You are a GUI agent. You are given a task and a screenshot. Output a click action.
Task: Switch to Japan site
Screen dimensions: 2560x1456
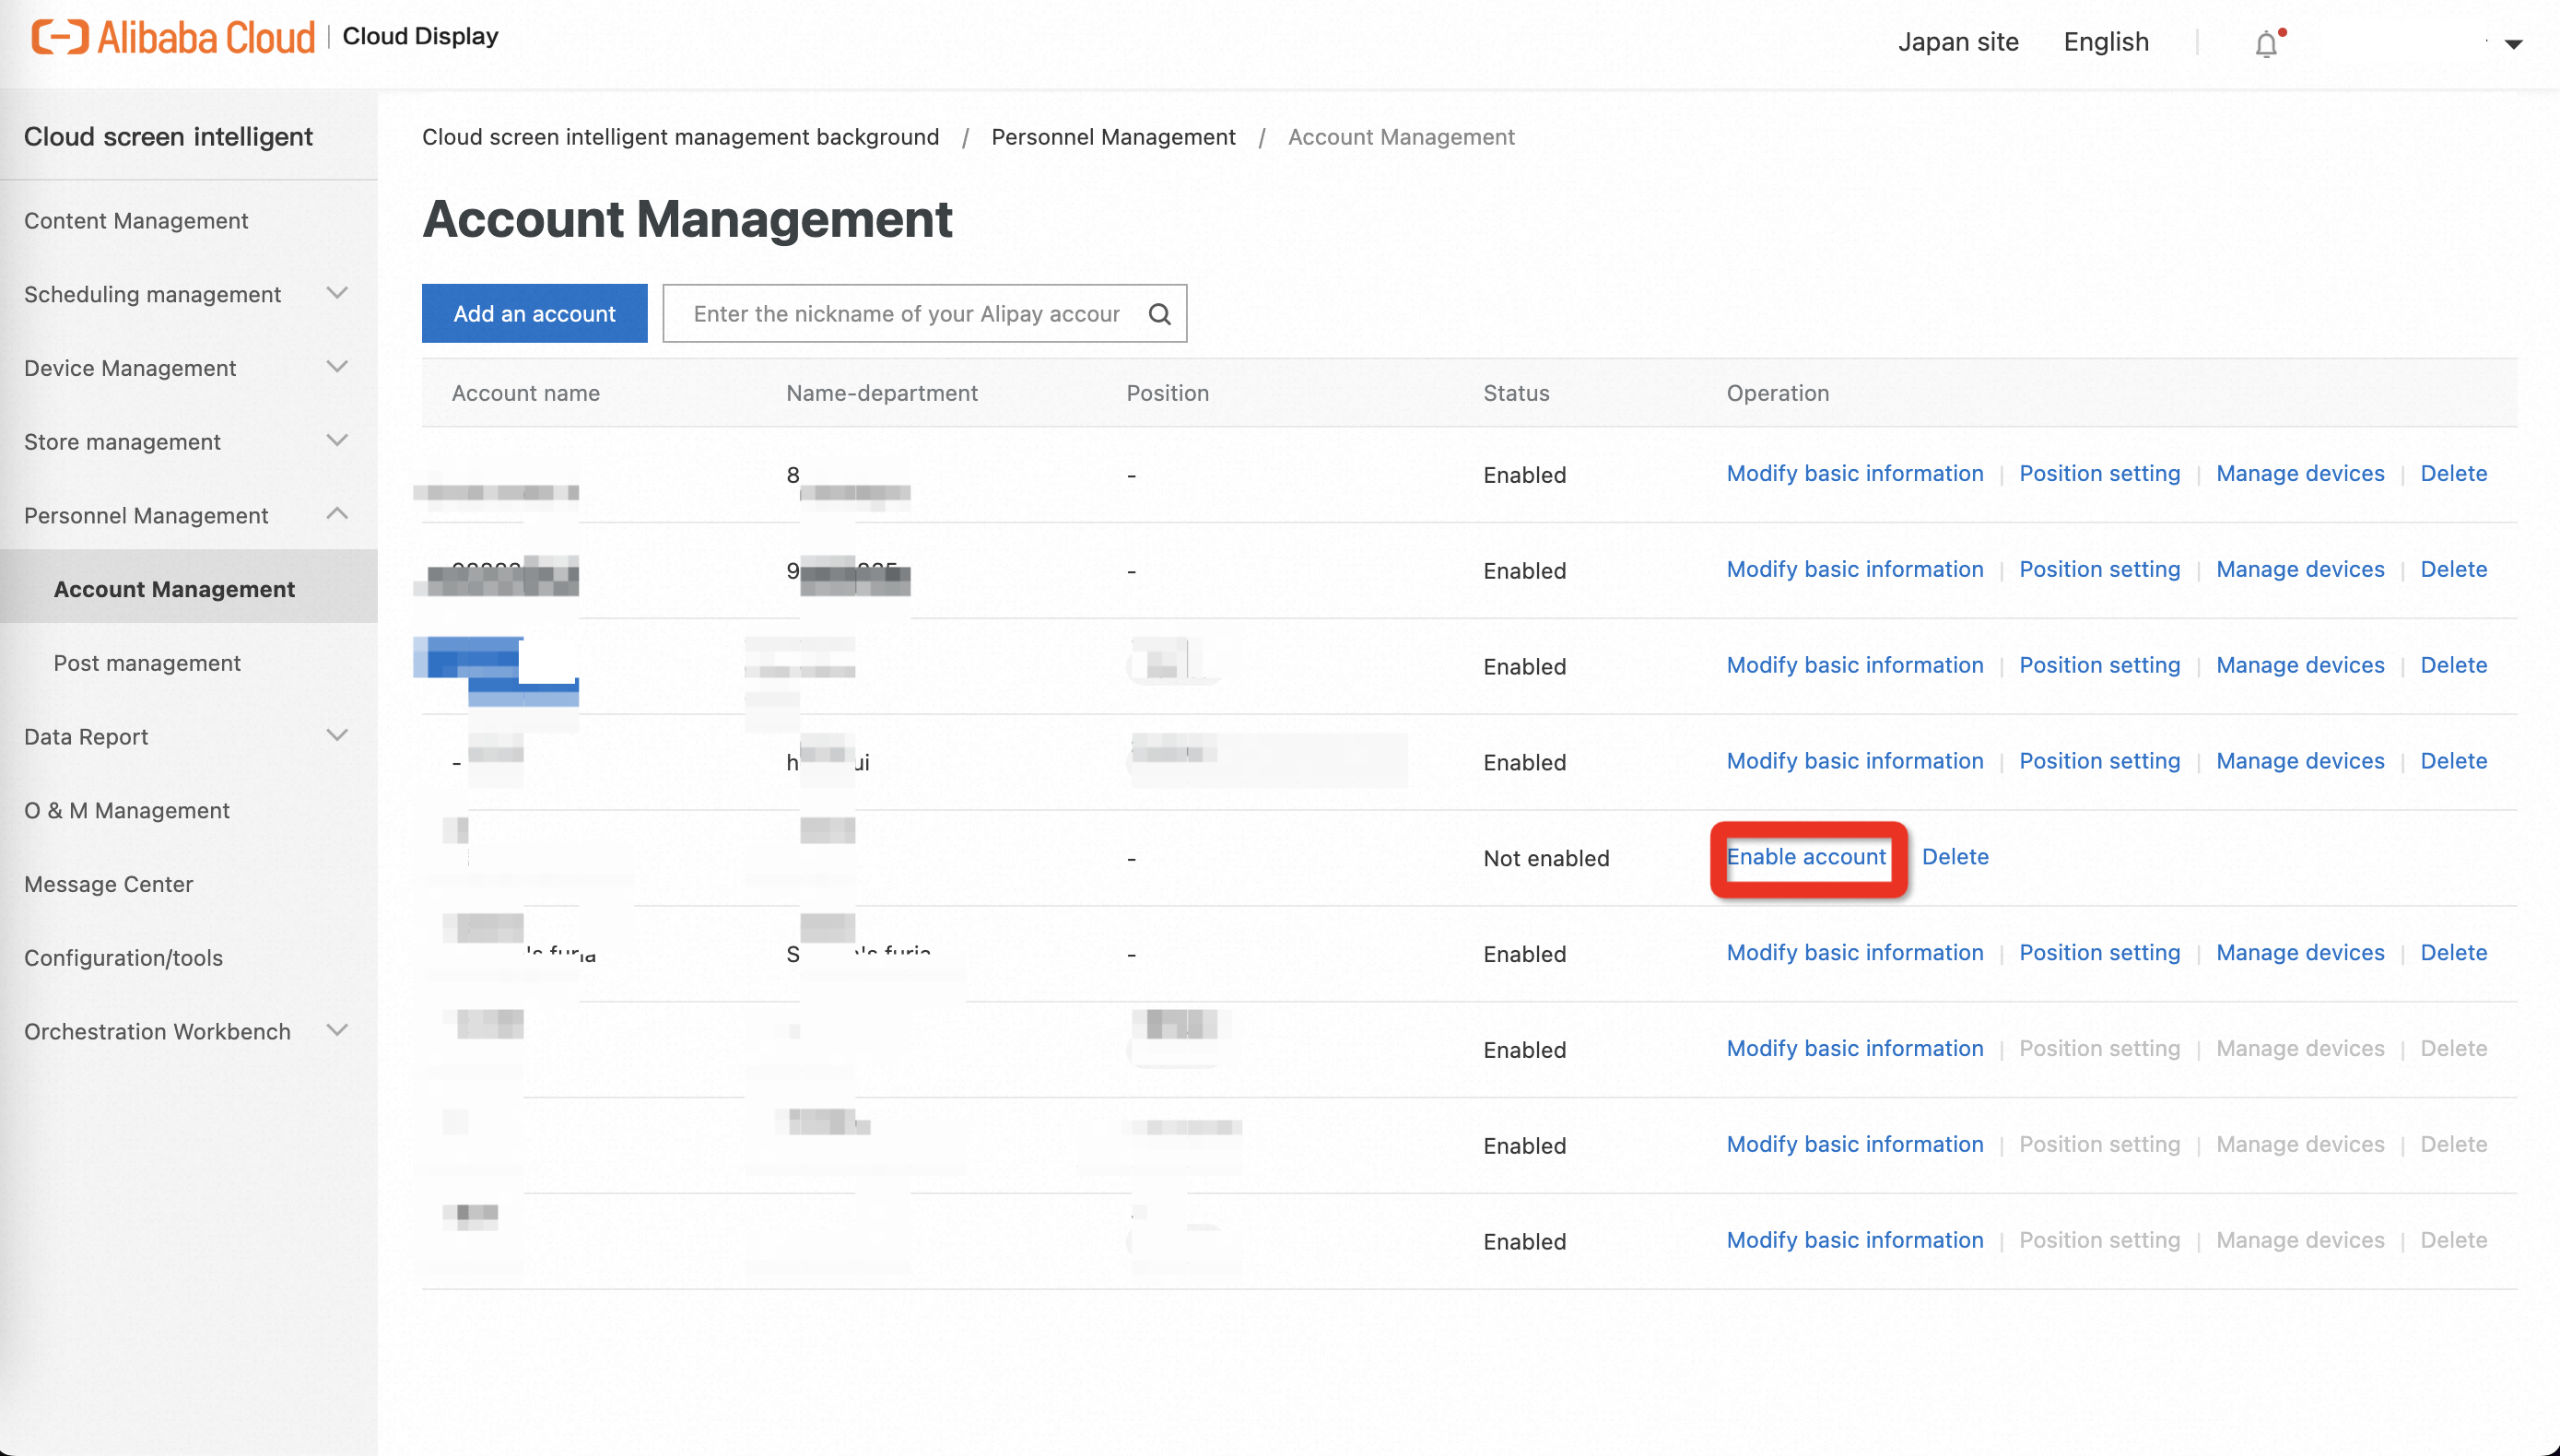1958,42
